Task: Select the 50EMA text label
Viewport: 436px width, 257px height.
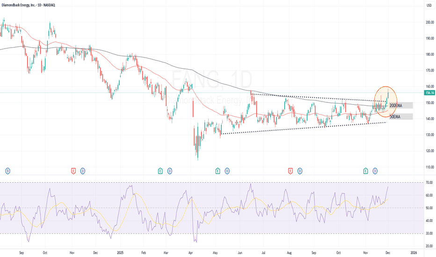Action: click(x=395, y=116)
